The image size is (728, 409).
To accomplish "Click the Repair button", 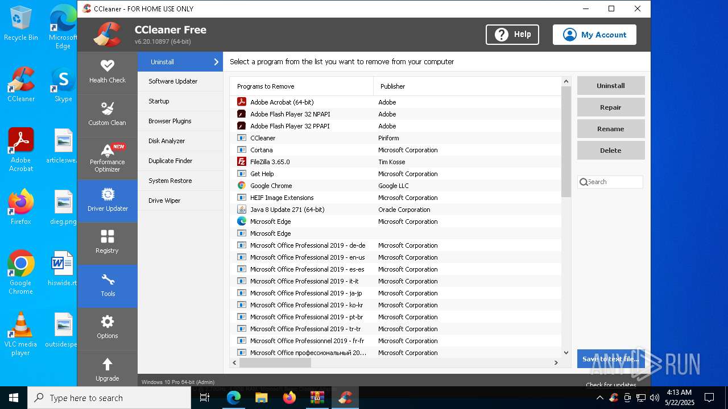I will [611, 107].
